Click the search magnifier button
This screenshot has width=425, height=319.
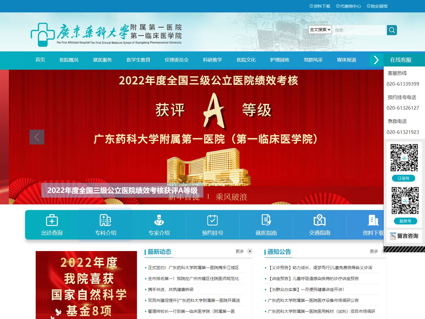(392, 30)
